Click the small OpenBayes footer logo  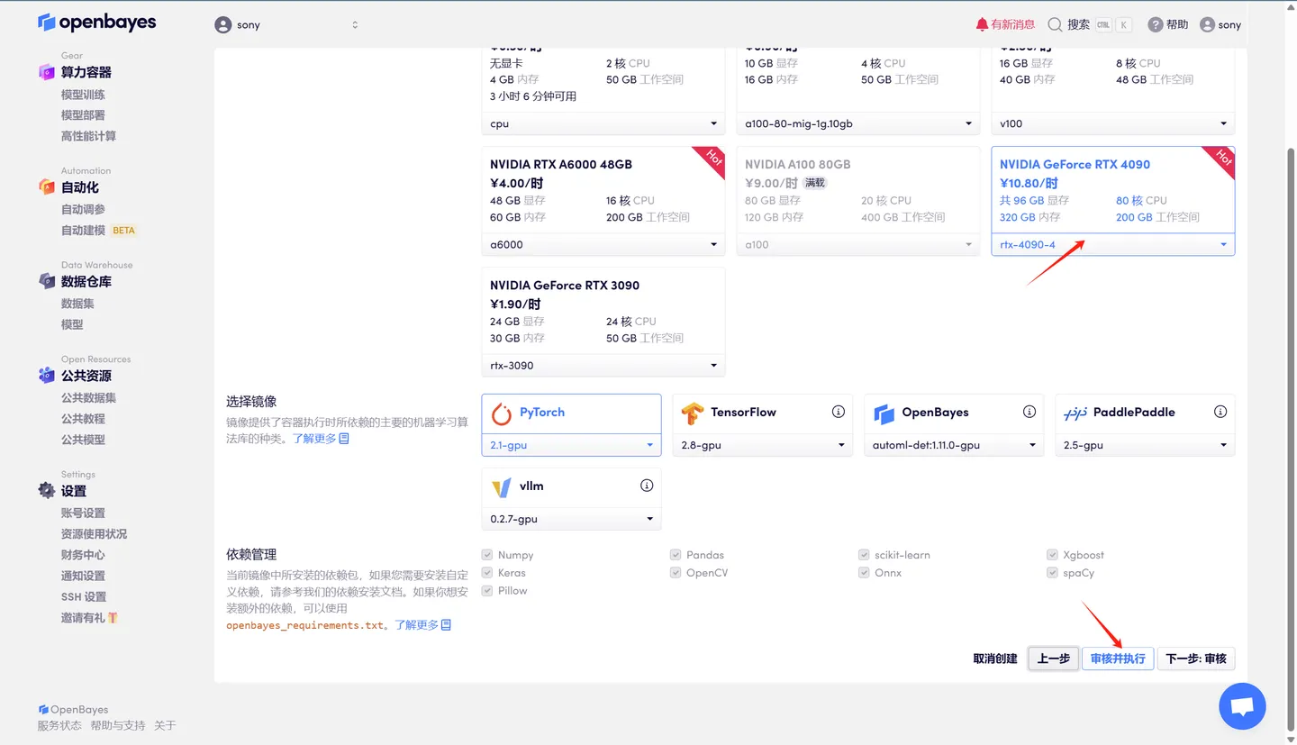point(43,710)
